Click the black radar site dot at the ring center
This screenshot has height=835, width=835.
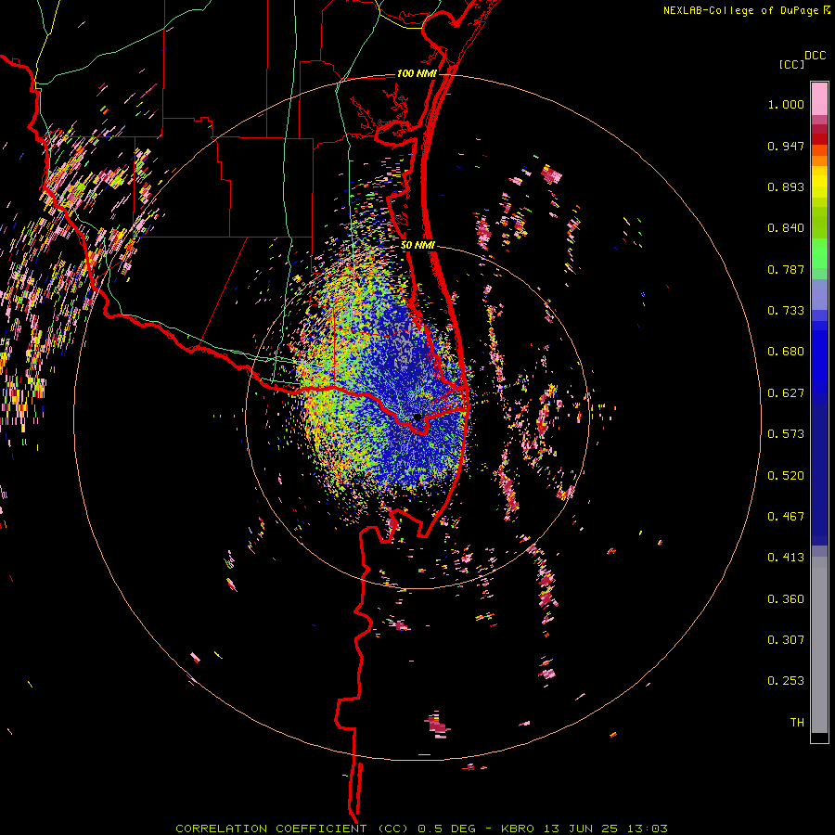click(x=417, y=417)
